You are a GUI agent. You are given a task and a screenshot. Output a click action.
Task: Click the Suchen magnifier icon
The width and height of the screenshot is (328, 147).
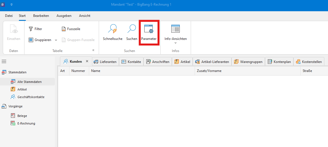132,29
